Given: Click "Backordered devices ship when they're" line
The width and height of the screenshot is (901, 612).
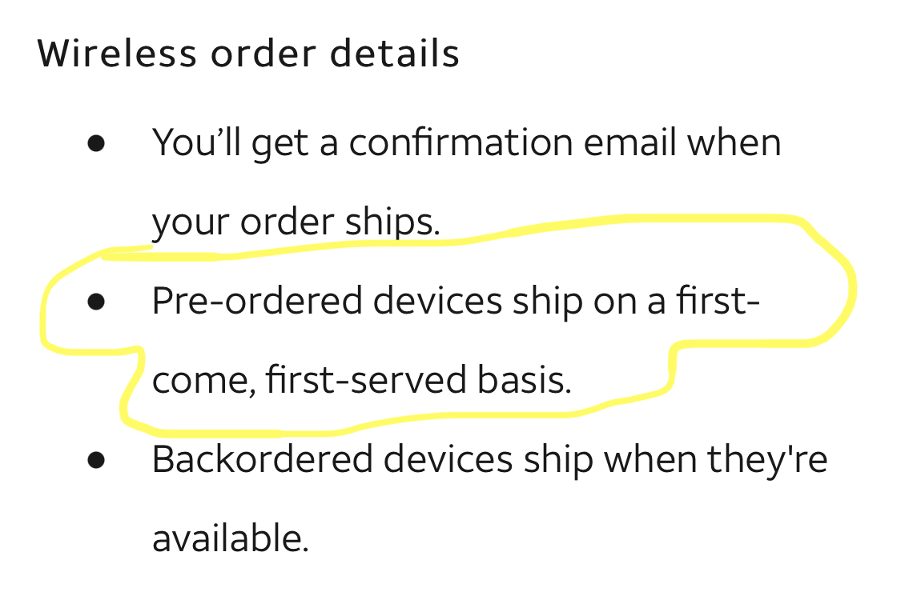Looking at the screenshot, I should [x=489, y=460].
